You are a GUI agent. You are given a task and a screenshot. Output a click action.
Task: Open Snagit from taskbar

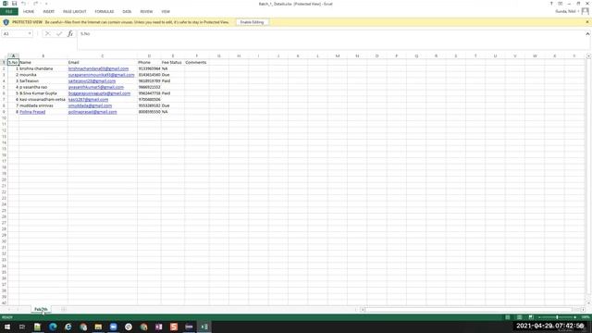point(174,327)
